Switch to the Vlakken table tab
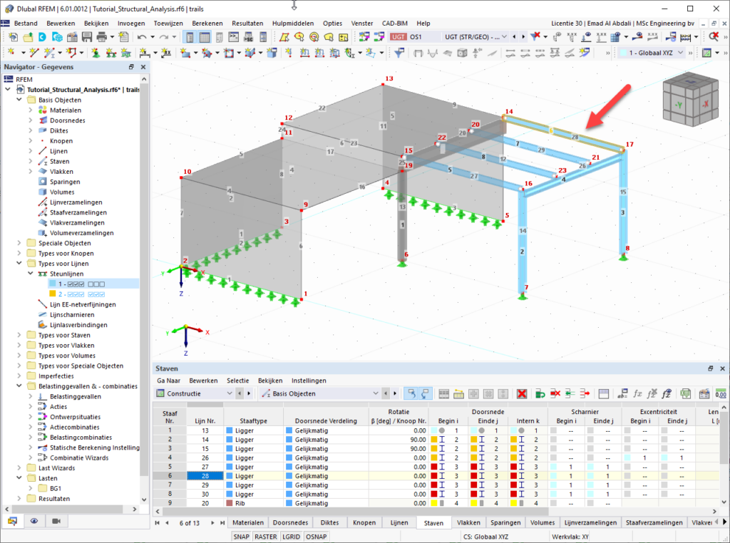This screenshot has height=543, width=730. (468, 522)
